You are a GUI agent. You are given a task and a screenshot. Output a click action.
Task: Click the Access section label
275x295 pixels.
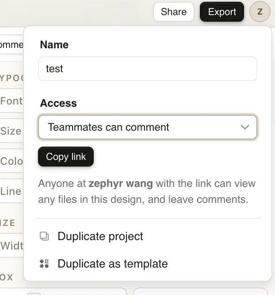(58, 103)
